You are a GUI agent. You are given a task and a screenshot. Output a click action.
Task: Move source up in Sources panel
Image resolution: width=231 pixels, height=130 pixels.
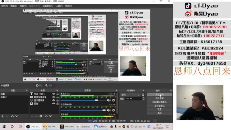(x=46, y=116)
